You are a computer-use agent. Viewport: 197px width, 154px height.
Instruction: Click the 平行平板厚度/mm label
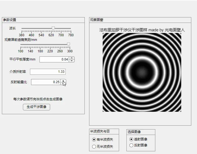point(22,59)
